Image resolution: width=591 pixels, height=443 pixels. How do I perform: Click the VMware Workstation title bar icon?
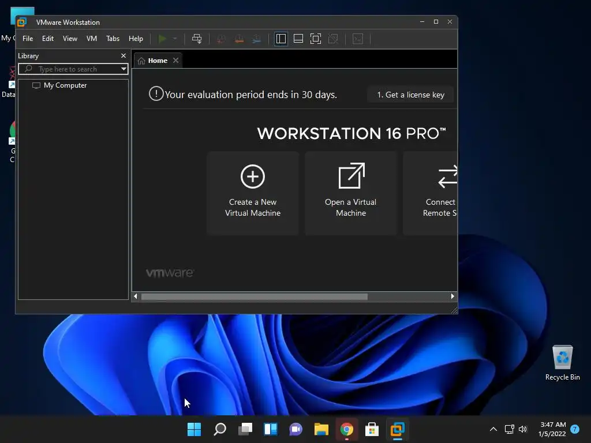[22, 22]
